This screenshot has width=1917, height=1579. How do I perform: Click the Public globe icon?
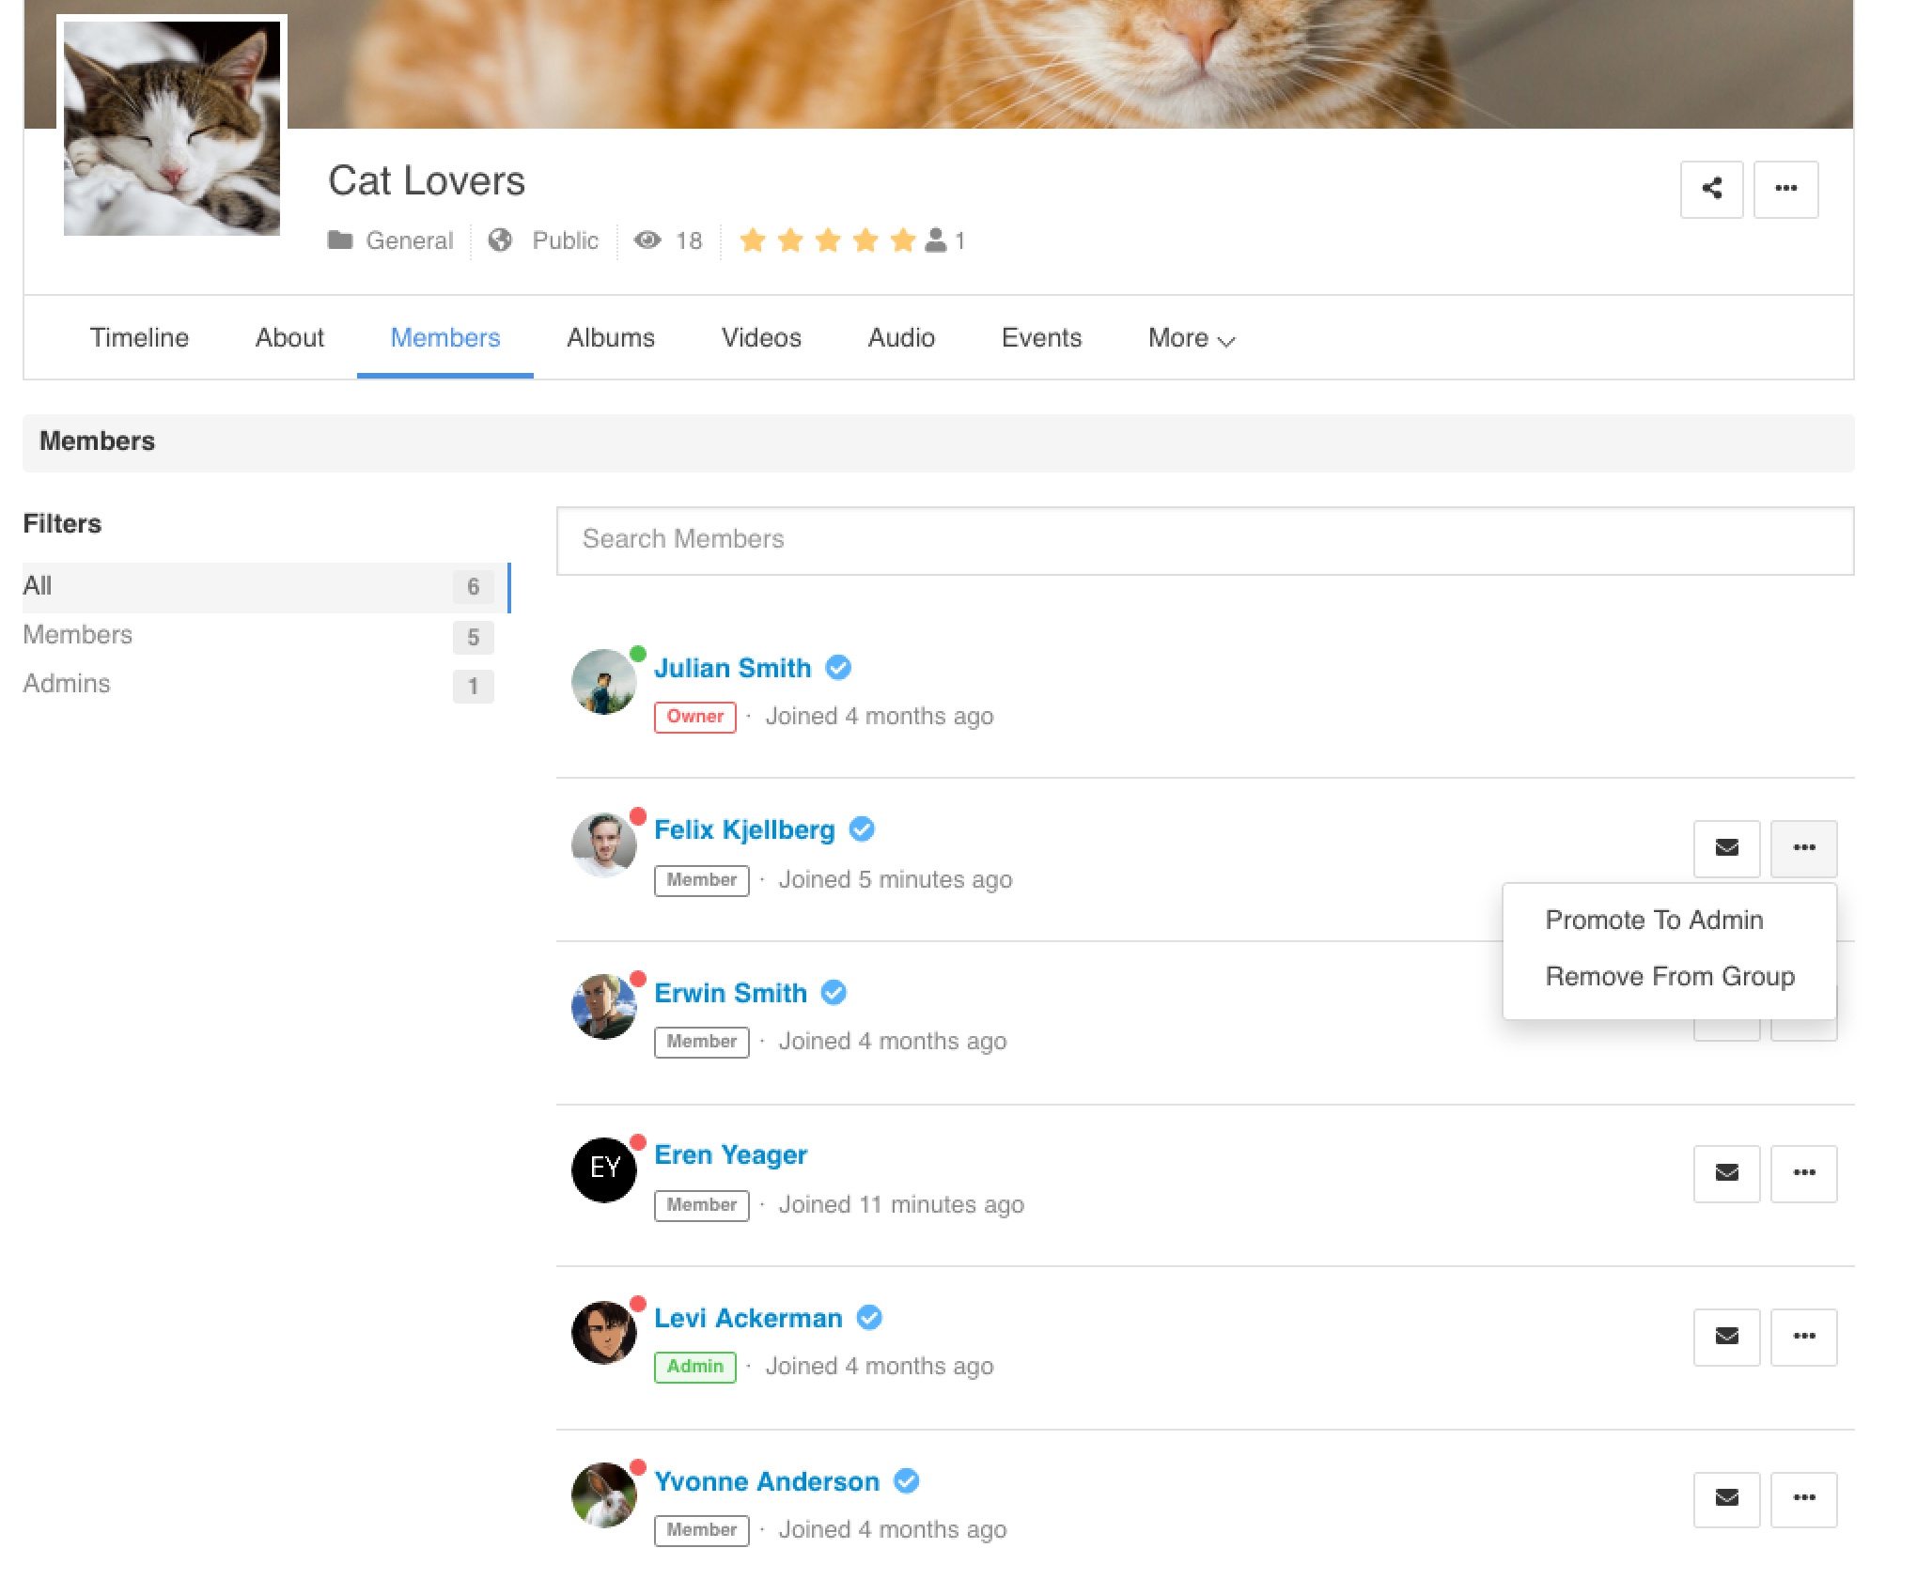click(x=500, y=240)
